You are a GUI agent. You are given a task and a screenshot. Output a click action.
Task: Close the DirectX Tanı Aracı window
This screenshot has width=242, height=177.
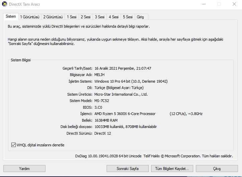pos(234,4)
